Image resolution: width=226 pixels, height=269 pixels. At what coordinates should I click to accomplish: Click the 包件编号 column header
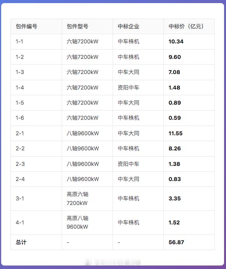(36, 26)
